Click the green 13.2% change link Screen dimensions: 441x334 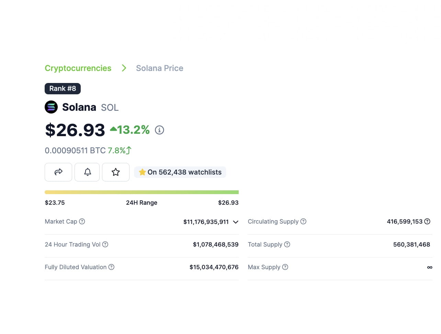[133, 130]
